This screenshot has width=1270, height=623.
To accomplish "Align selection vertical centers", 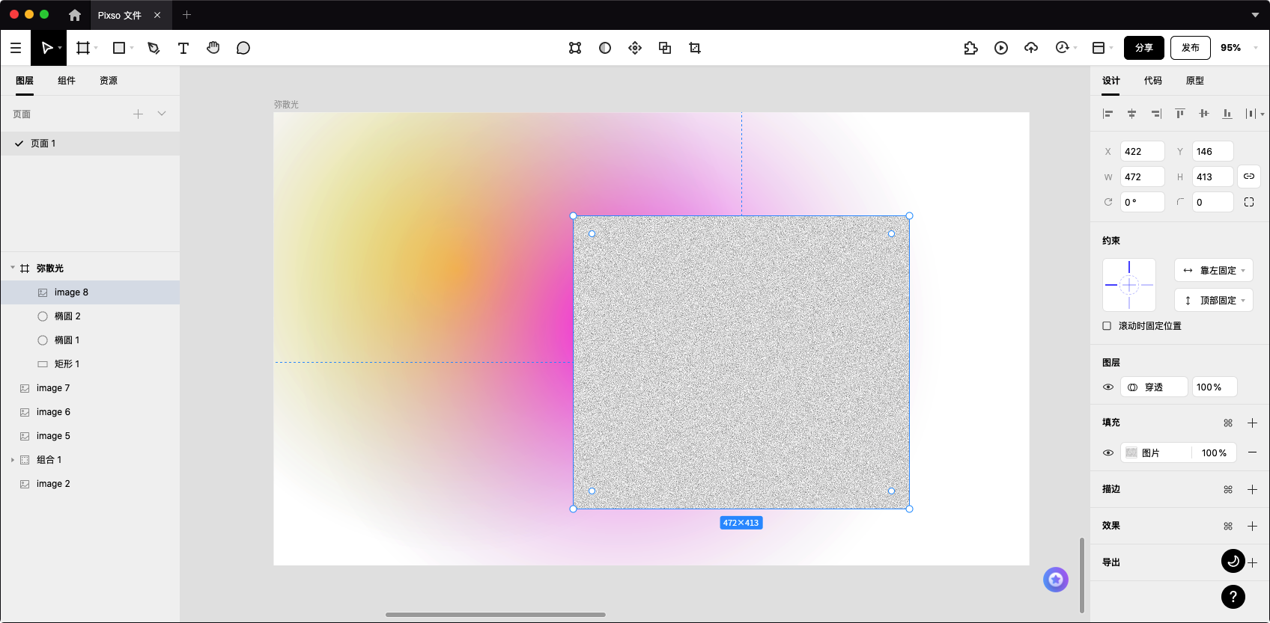I will 1204,114.
